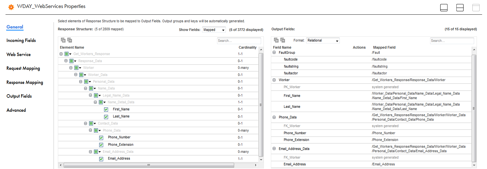The image size is (487, 169).
Task: Click Output Fields vertical scrollbar
Action: 474,108
